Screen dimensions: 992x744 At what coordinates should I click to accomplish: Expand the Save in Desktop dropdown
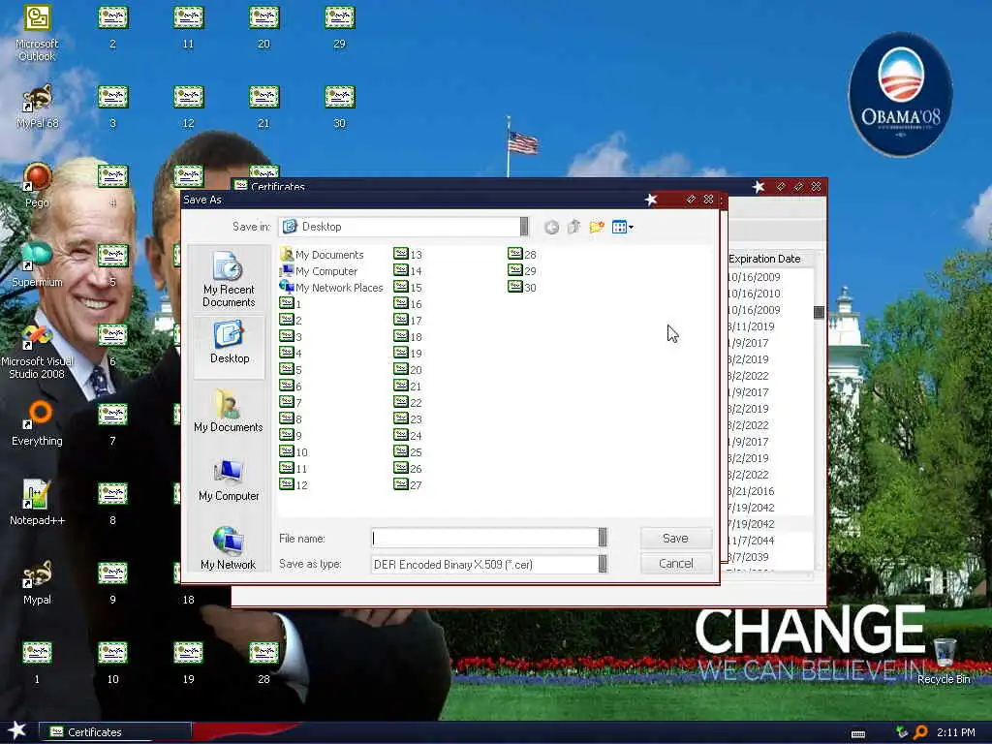pos(524,227)
